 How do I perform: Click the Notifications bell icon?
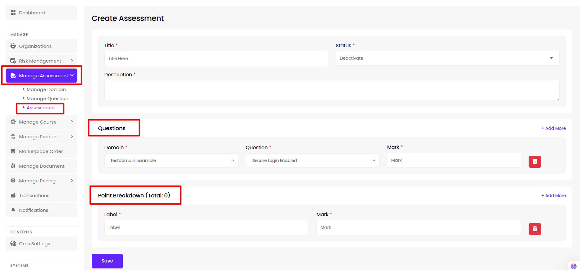click(x=13, y=210)
